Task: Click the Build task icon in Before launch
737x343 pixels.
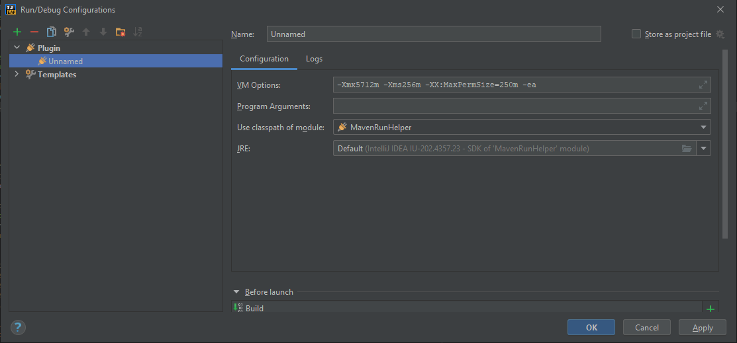Action: click(238, 308)
